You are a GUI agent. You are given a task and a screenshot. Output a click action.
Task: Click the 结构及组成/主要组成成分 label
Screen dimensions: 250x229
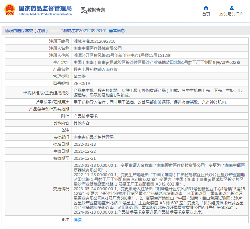coord(46,93)
